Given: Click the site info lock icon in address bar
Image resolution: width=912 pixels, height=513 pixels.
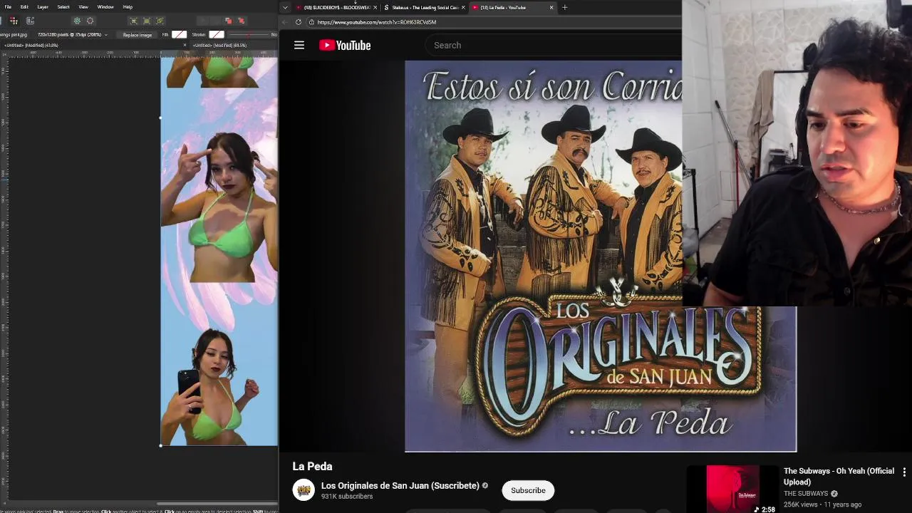Looking at the screenshot, I should [311, 22].
